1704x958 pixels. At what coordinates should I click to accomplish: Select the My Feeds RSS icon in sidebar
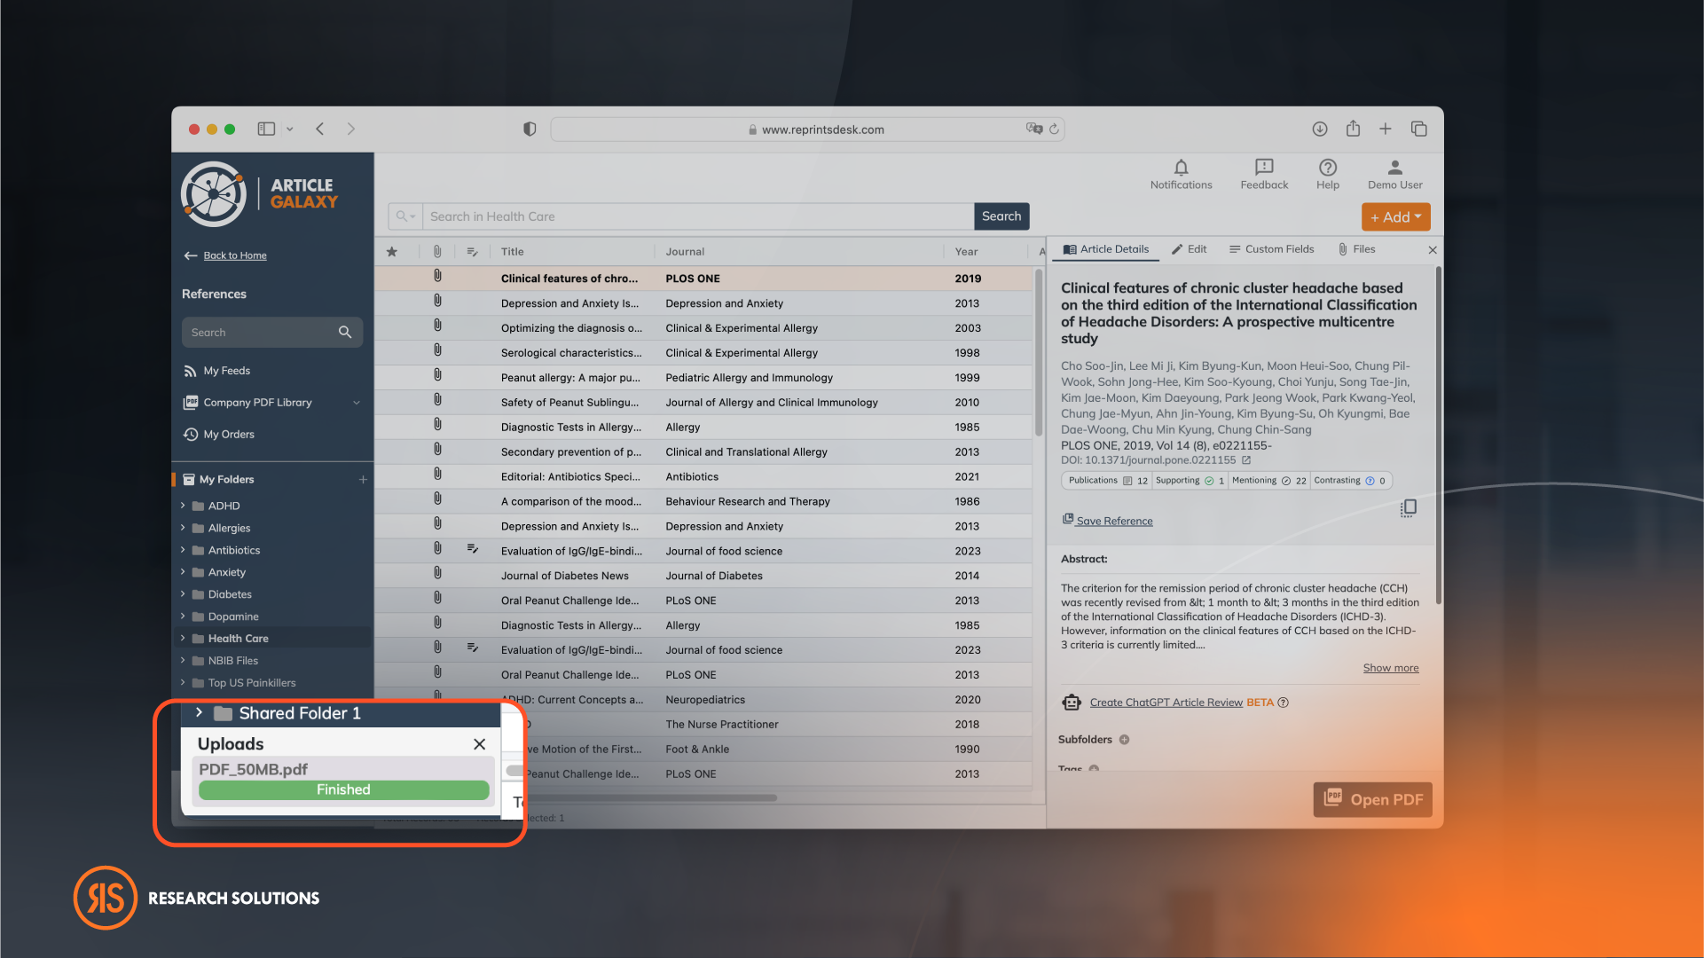tap(191, 371)
